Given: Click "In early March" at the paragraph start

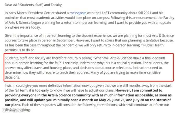Looking at the screenshot, I should tap(16, 13).
